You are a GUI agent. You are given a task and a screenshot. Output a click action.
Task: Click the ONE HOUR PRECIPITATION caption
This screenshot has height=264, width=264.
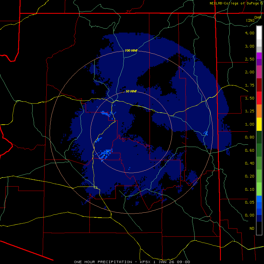pos(103,262)
